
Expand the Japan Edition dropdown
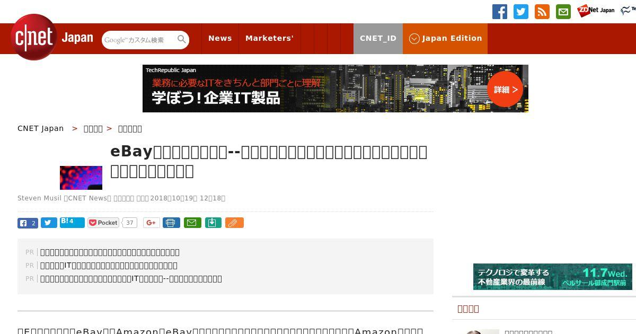point(445,38)
